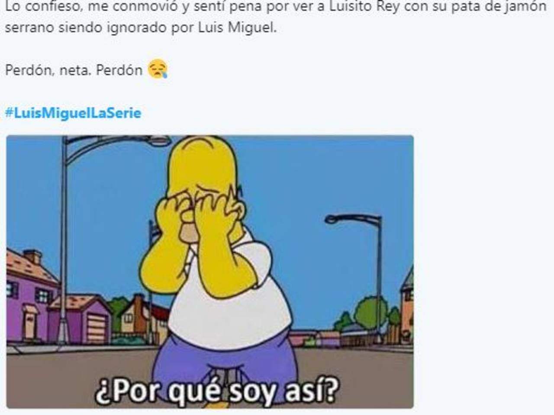Open the #LuisMiguelLaSerie hashtag link
This screenshot has height=415, width=554.
73,113
